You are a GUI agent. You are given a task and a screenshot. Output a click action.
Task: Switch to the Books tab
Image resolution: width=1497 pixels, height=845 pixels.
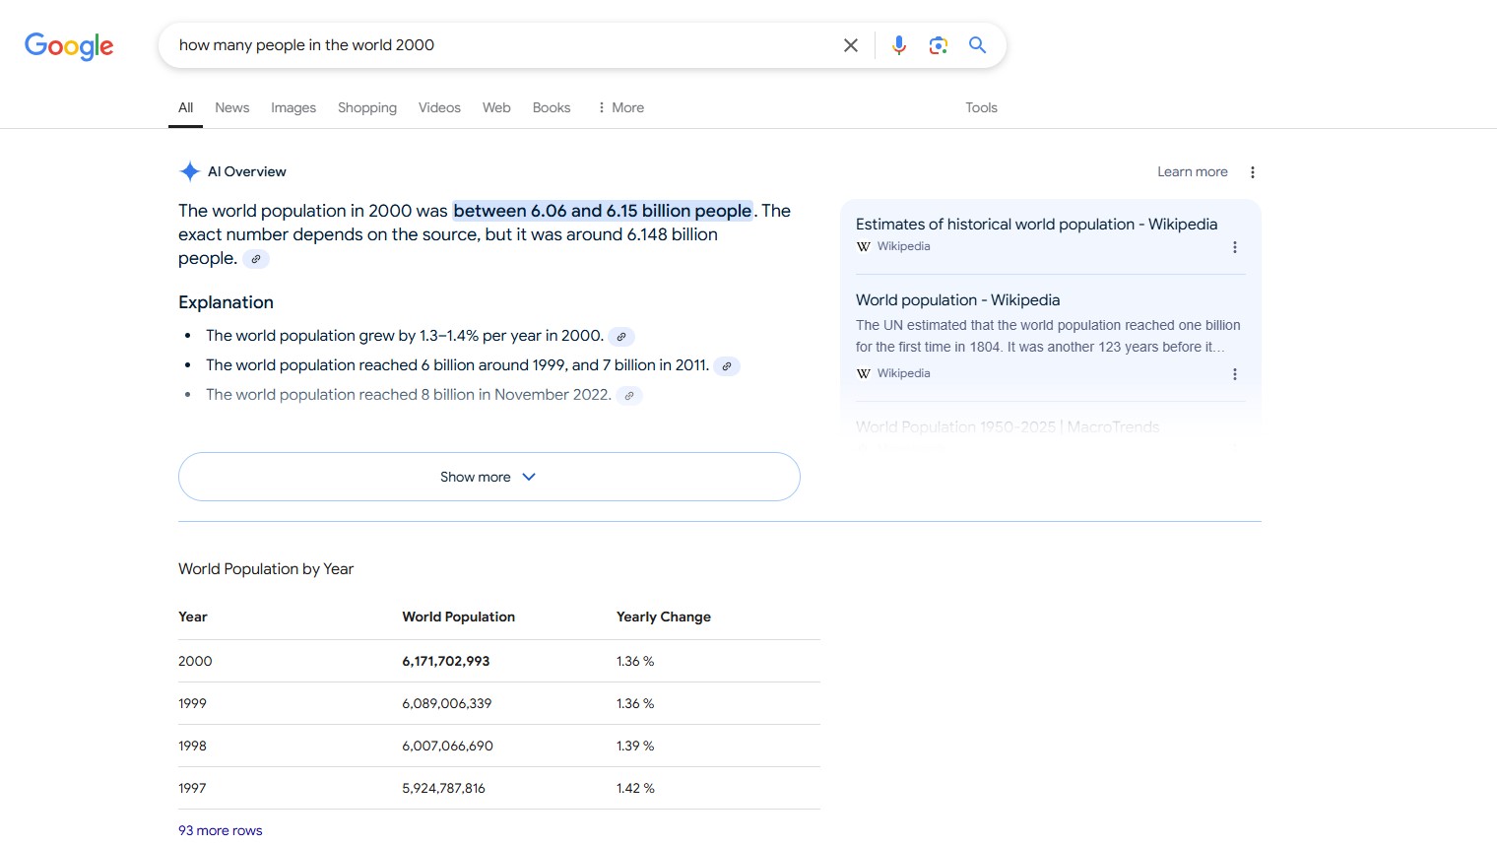[552, 107]
